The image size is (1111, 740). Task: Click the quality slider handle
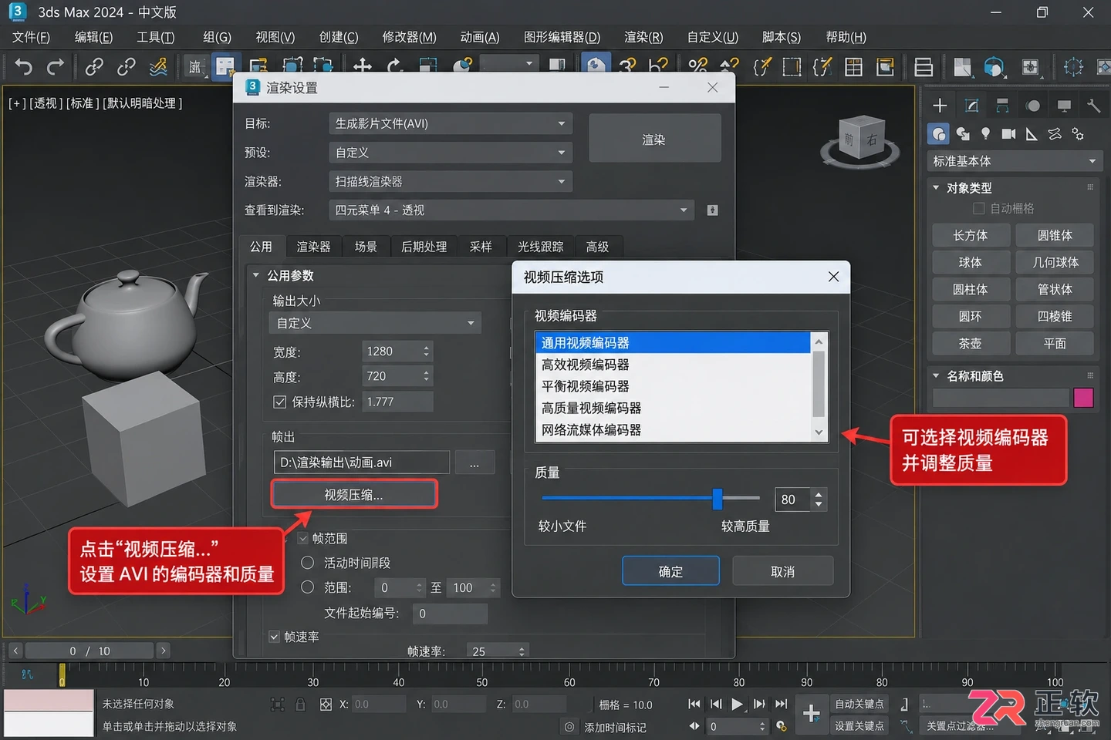[x=718, y=499]
